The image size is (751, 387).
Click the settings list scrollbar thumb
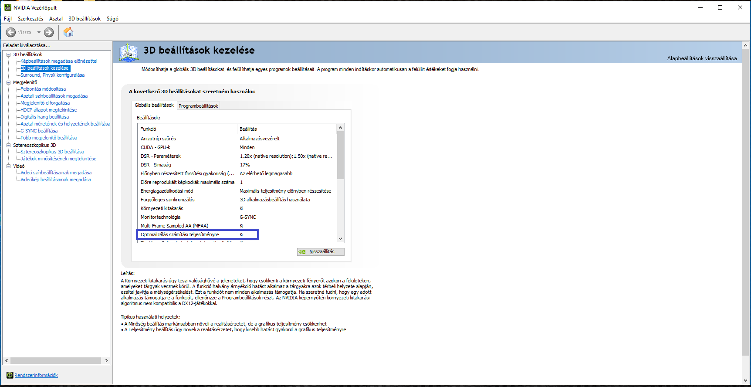[341, 155]
